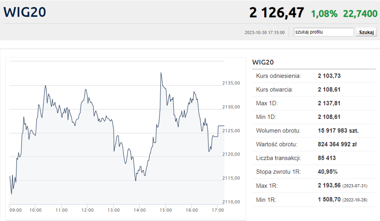Click the 2135,00 price axis label

pyautogui.click(x=231, y=83)
